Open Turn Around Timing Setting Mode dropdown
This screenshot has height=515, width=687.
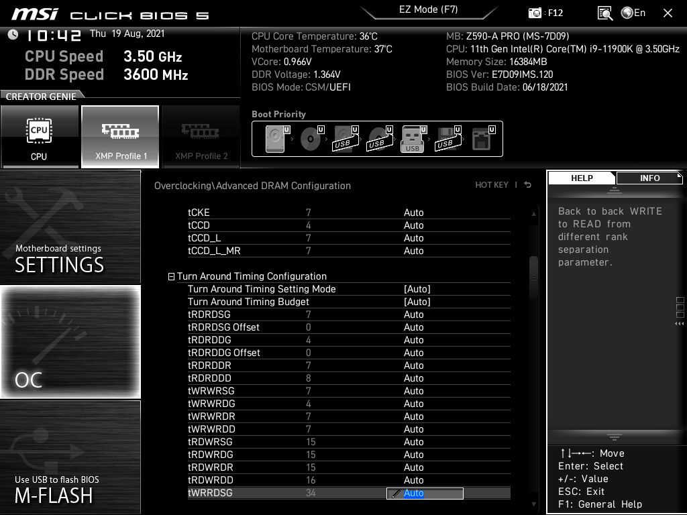(417, 289)
